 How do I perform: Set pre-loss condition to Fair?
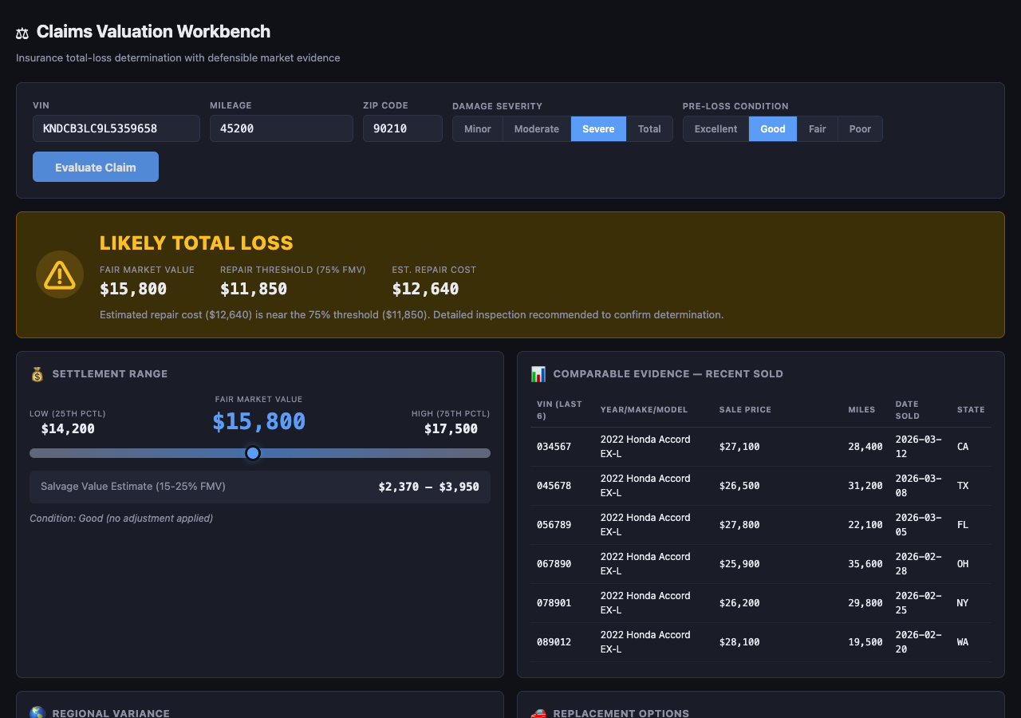pyautogui.click(x=818, y=128)
